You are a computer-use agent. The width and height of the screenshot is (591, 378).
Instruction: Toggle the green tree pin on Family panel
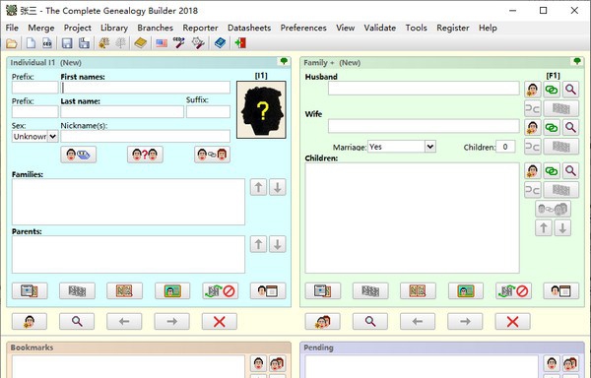(x=577, y=61)
